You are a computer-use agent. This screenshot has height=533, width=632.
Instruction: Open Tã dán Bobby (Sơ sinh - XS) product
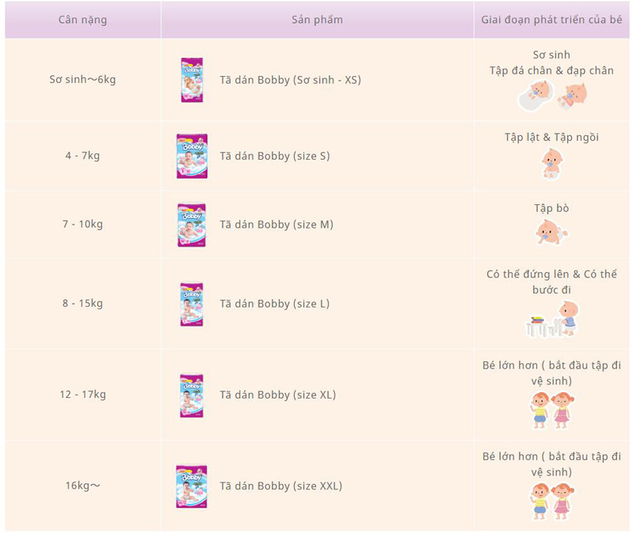[x=290, y=80]
